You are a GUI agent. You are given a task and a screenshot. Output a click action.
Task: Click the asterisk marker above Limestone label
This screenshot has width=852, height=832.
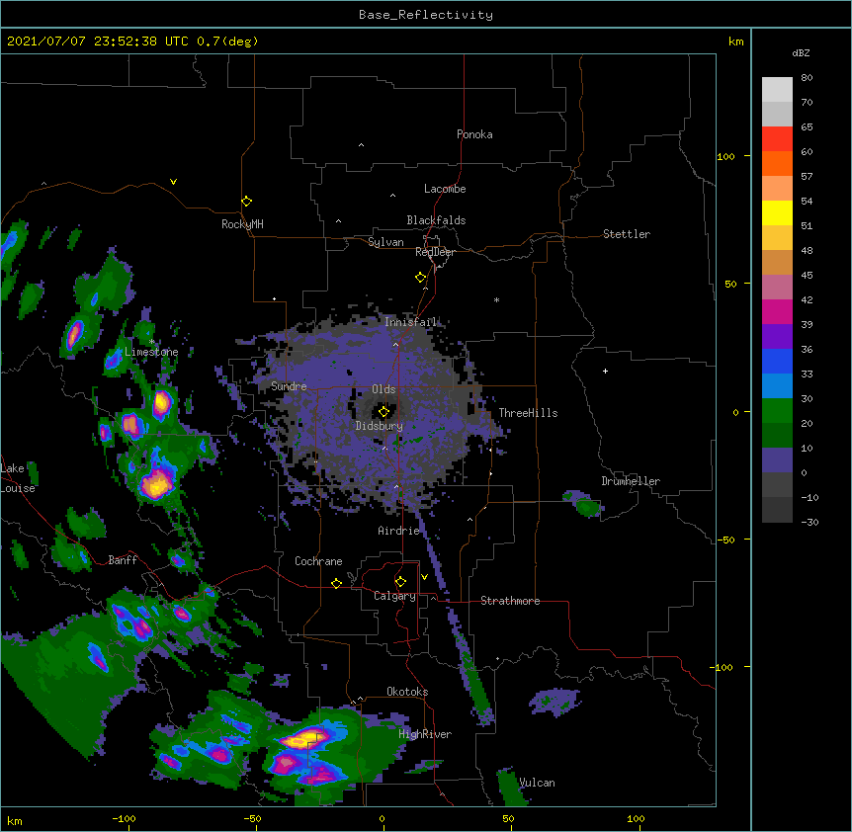click(x=152, y=342)
